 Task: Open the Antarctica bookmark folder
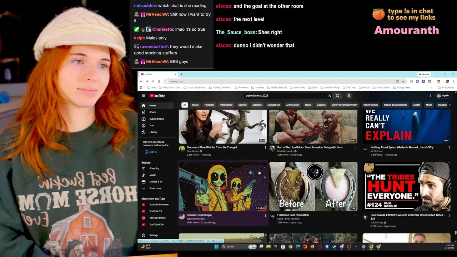(258, 87)
